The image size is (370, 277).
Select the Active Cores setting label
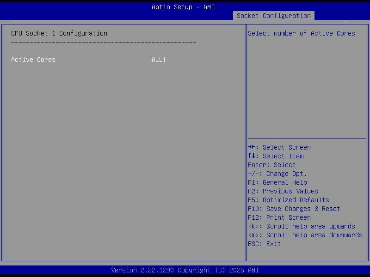[x=33, y=60]
